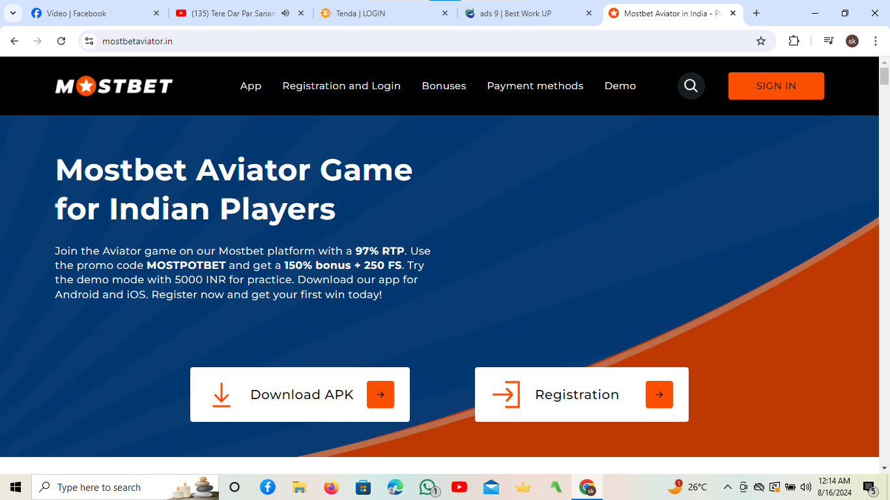Switch to ads 9 Best Work UP tab
This screenshot has height=500, width=890.
530,13
